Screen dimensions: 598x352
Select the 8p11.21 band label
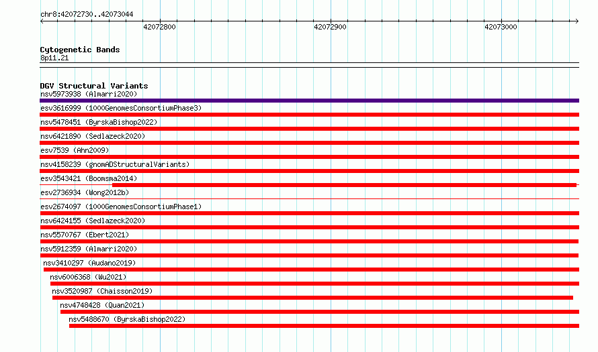point(54,58)
